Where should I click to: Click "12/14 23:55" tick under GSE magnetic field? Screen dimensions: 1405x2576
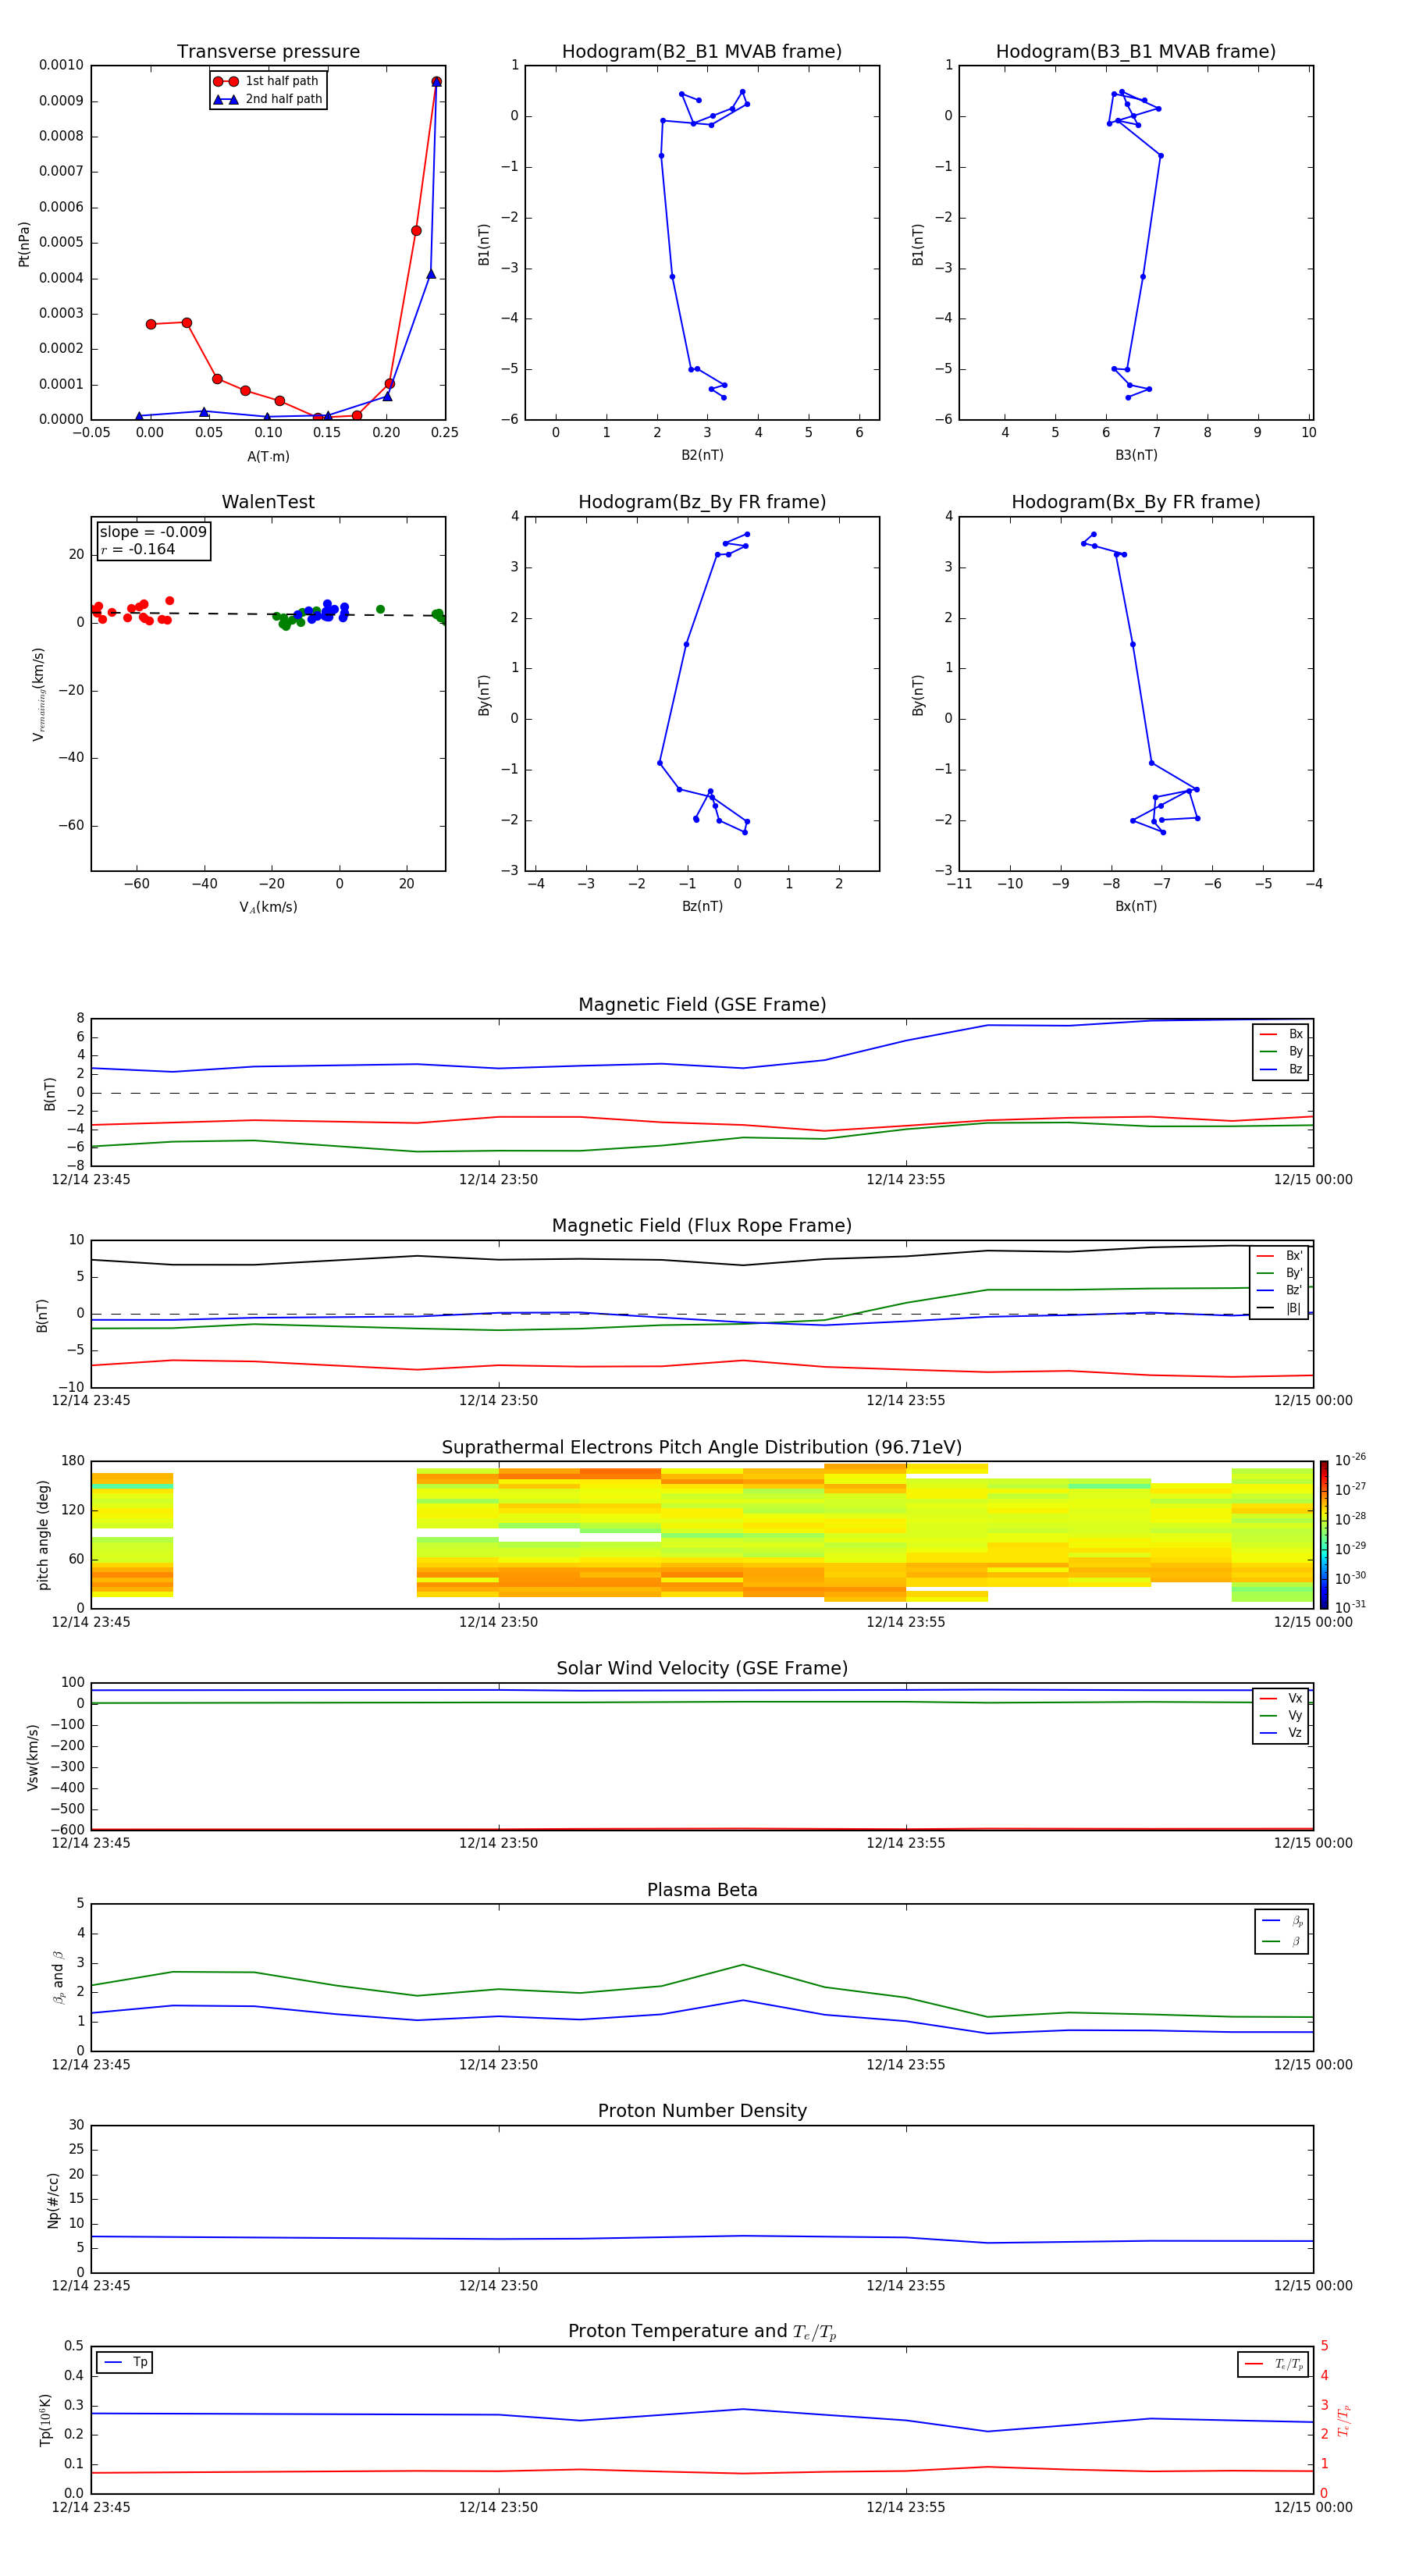coord(906,1180)
